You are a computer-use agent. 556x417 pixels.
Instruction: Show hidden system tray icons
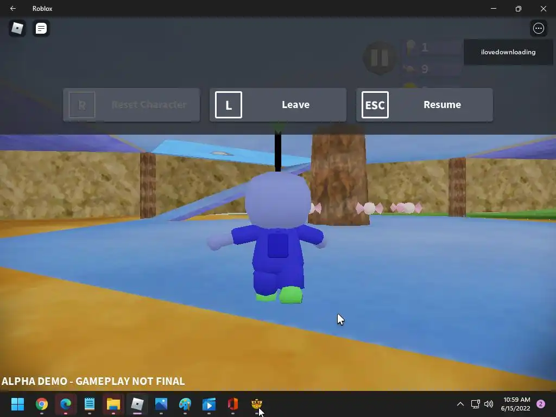pyautogui.click(x=460, y=404)
